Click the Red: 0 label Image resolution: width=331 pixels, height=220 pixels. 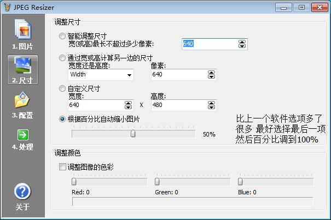point(80,192)
